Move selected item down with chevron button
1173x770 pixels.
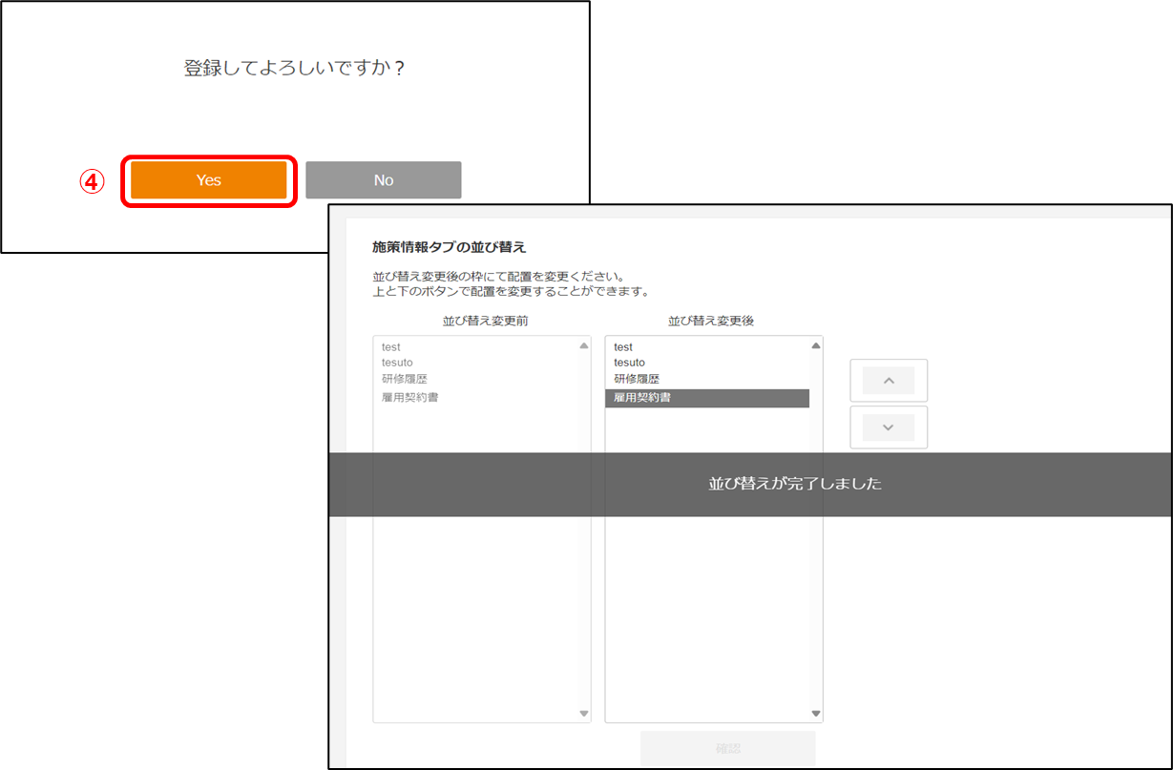(x=888, y=427)
